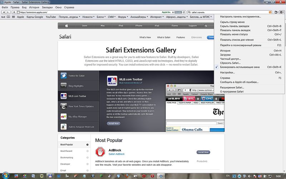
Task: Click the search magnifier in Apple nav bar
Action: (x=206, y=26)
